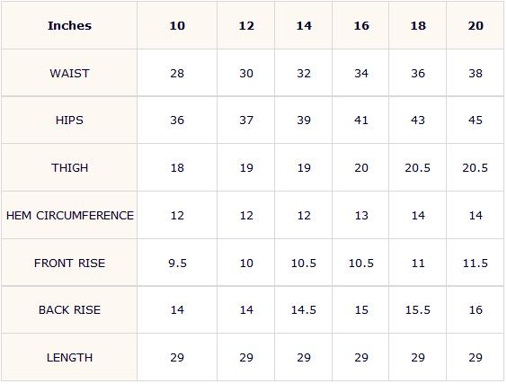This screenshot has width=507, height=384.
Task: Click the HEM CIRCUMFERENCE row label
Action: (x=70, y=216)
